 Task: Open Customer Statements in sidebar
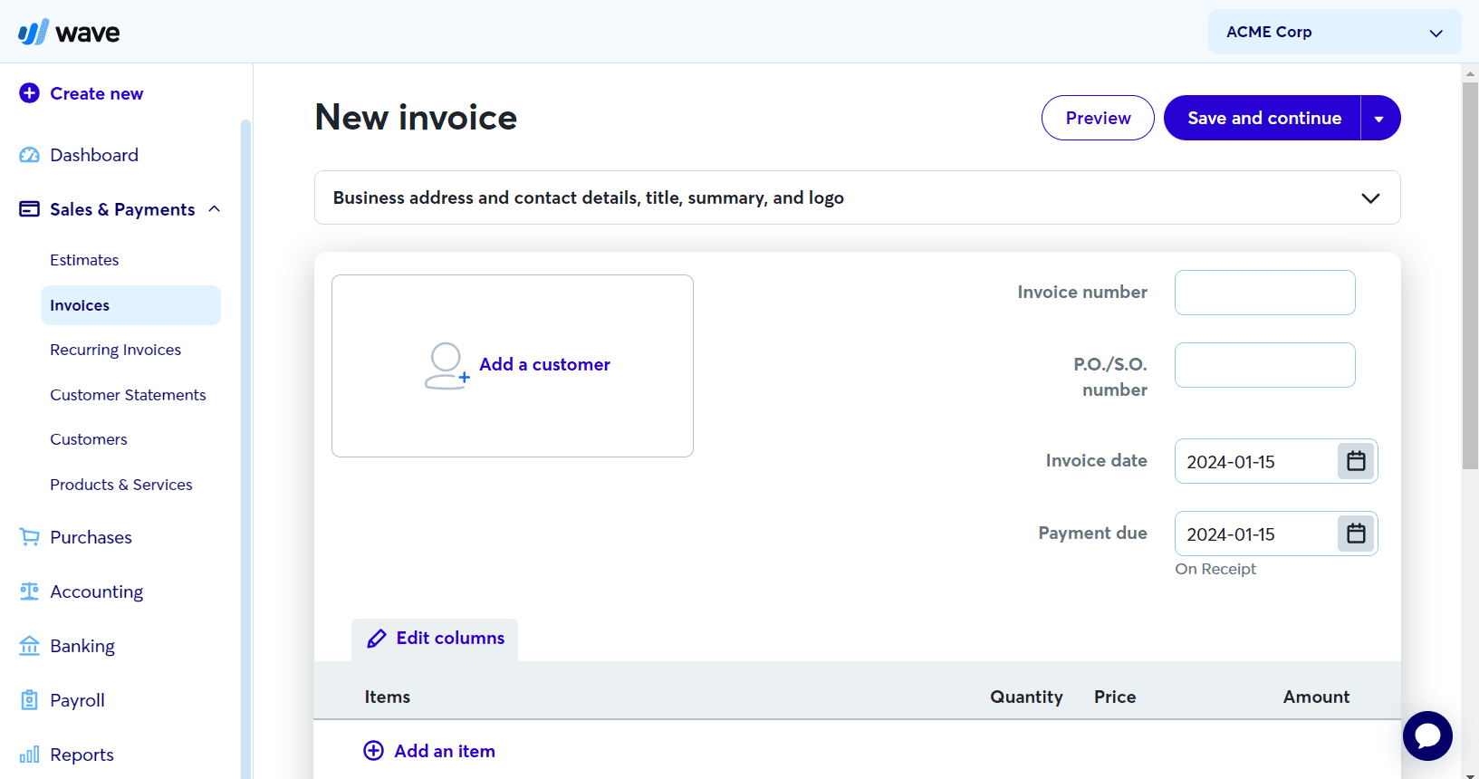click(x=128, y=395)
